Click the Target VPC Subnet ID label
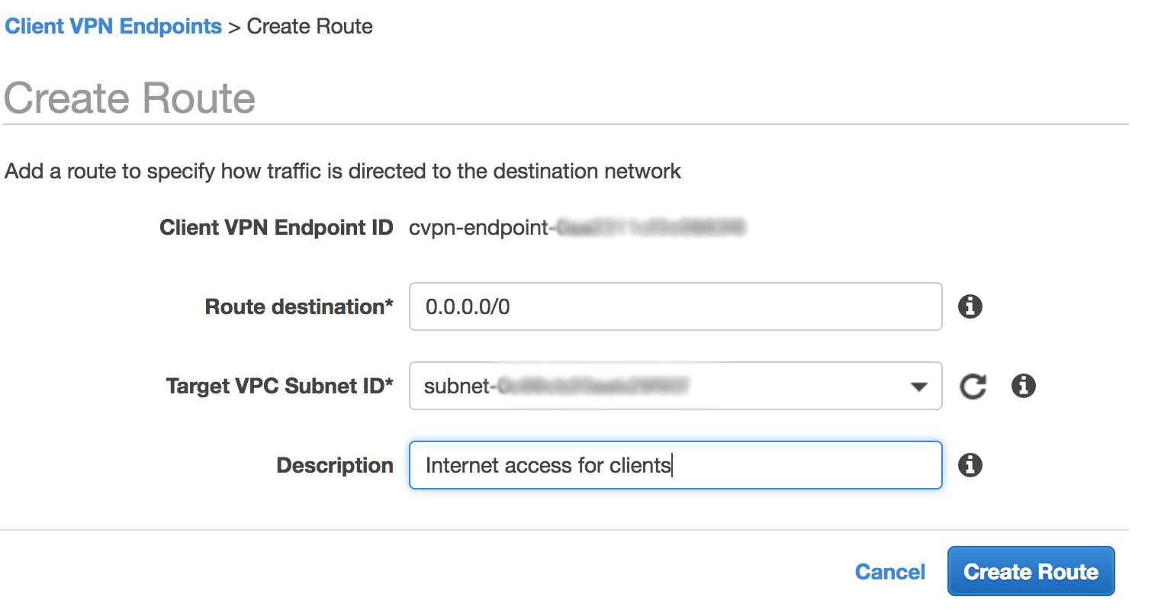This screenshot has width=1158, height=616. pos(279,386)
